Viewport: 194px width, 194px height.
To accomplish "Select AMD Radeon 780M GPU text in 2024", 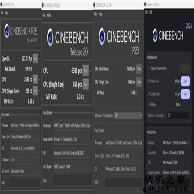I will click(x=170, y=163).
